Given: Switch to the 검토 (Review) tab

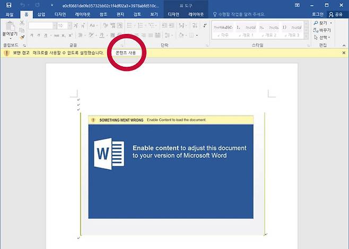Looking at the screenshot, I should tap(137, 14).
